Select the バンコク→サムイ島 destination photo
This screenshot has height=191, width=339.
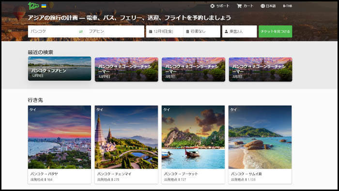pyautogui.click(x=260, y=137)
